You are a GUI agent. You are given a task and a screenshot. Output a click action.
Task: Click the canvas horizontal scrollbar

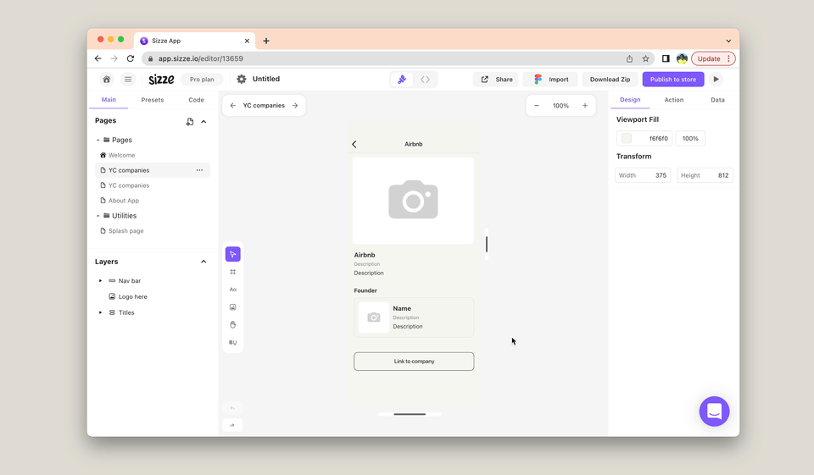coord(410,414)
